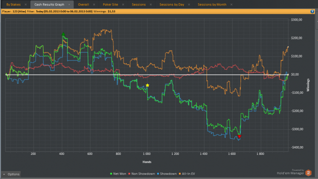Viewport: 318px width, 179px height.
Task: Click the 1 600 hands axis tick
Action: (232, 154)
